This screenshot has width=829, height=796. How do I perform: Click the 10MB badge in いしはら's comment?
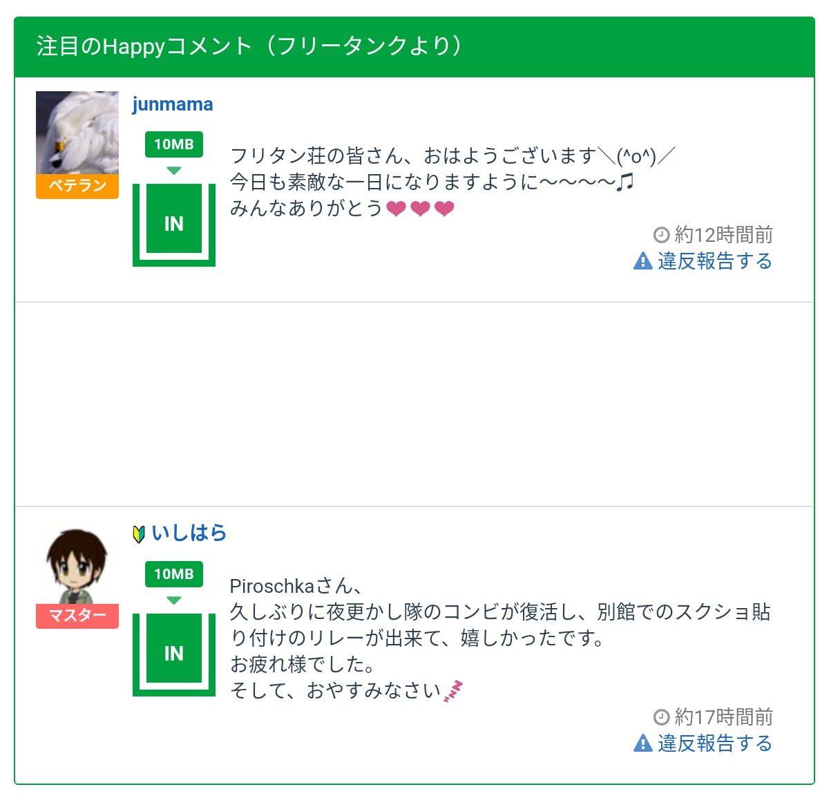(173, 574)
